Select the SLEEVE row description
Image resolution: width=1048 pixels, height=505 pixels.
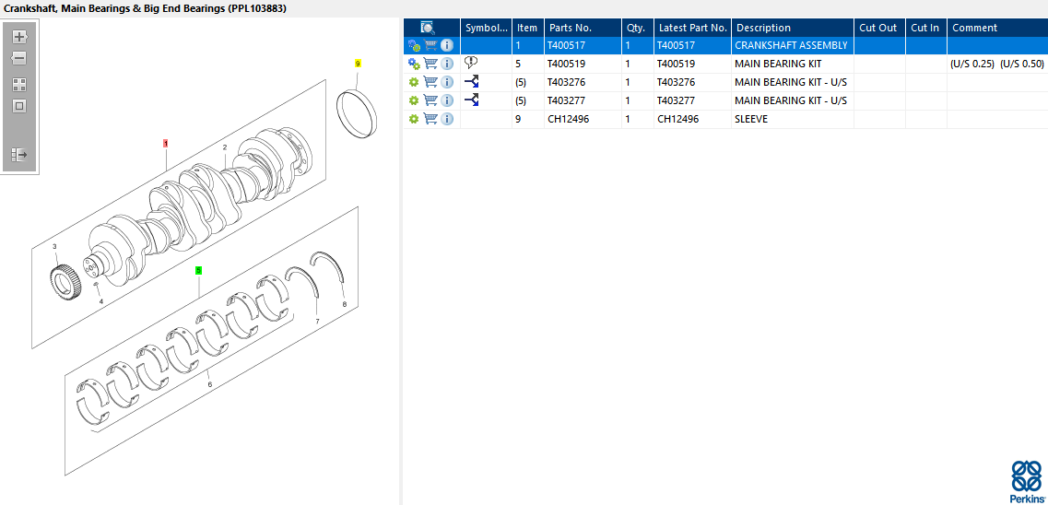751,119
